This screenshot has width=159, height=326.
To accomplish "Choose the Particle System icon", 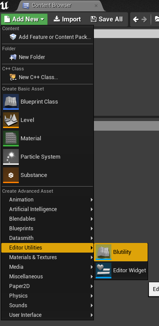I will [11, 157].
